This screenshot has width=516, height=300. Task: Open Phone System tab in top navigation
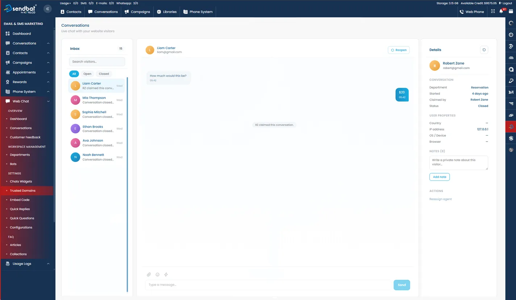coord(198,12)
